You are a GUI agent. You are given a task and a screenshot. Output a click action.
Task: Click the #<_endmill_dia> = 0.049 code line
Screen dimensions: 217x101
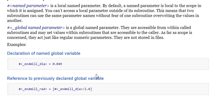pyautogui.click(x=40, y=64)
